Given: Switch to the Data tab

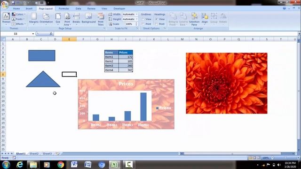Looking at the screenshot, I should tap(79, 8).
